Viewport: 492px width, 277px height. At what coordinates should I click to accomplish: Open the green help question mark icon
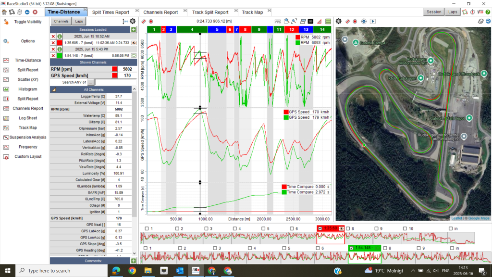coord(488,12)
